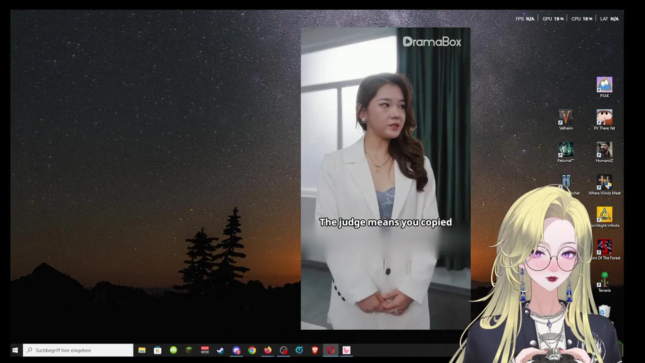This screenshot has height=363, width=645.
Task: Open Microsoft Store from the taskbar
Action: coord(158,350)
